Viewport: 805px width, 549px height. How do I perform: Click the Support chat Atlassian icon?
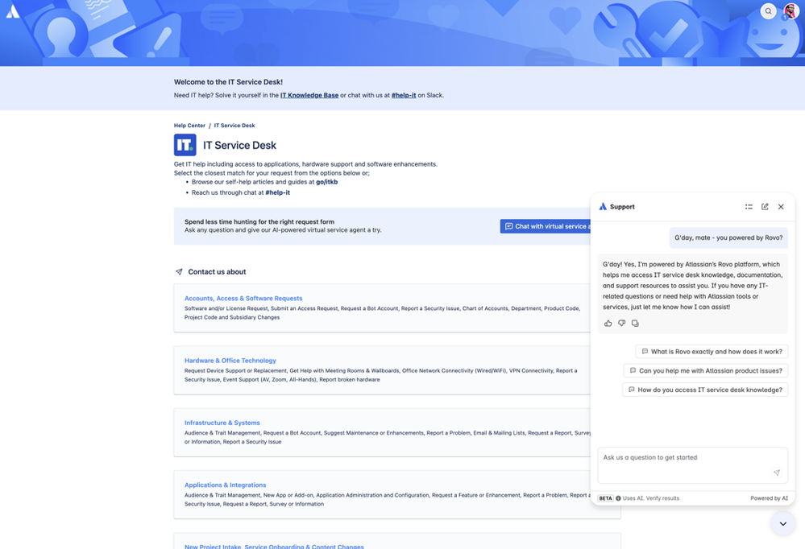pyautogui.click(x=603, y=207)
